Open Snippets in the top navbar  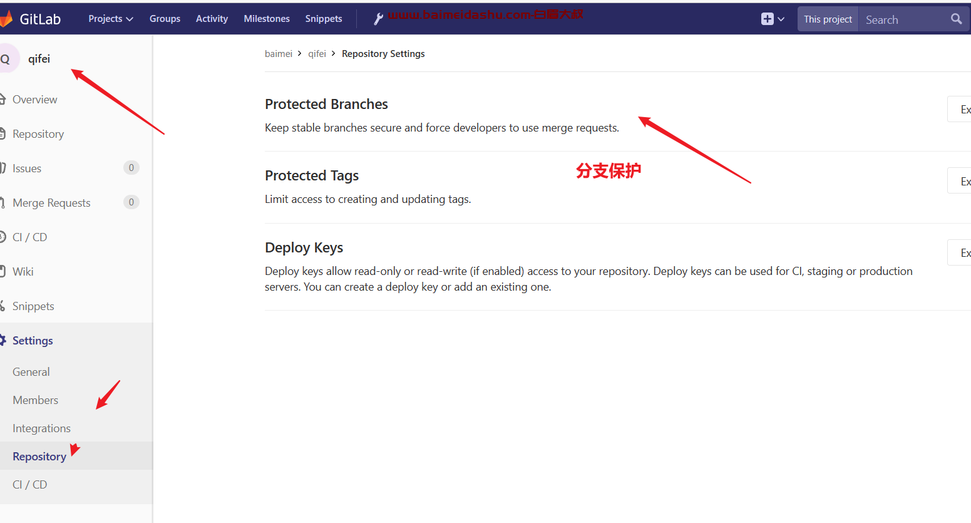[324, 19]
